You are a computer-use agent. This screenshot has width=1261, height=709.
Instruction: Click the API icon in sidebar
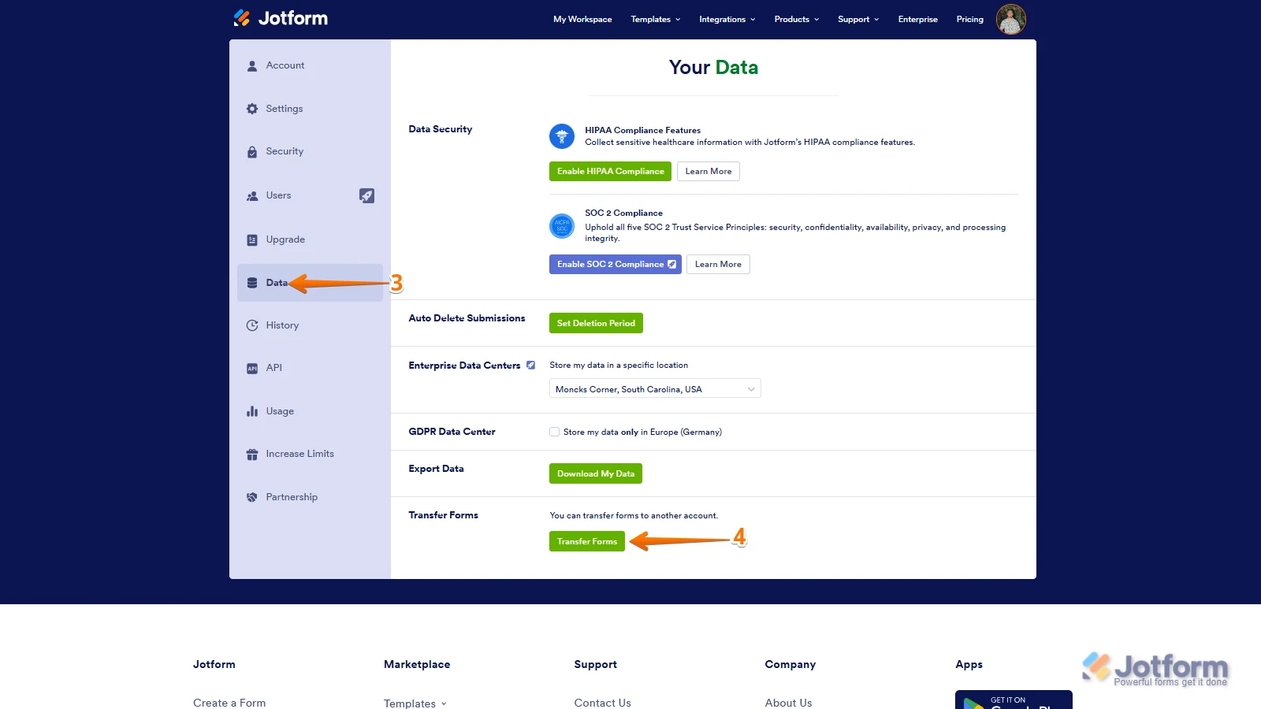(252, 368)
